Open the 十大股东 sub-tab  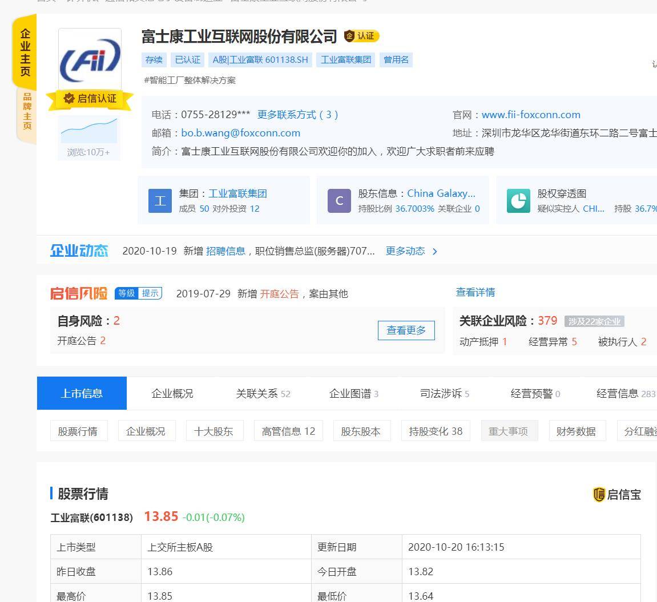click(214, 431)
